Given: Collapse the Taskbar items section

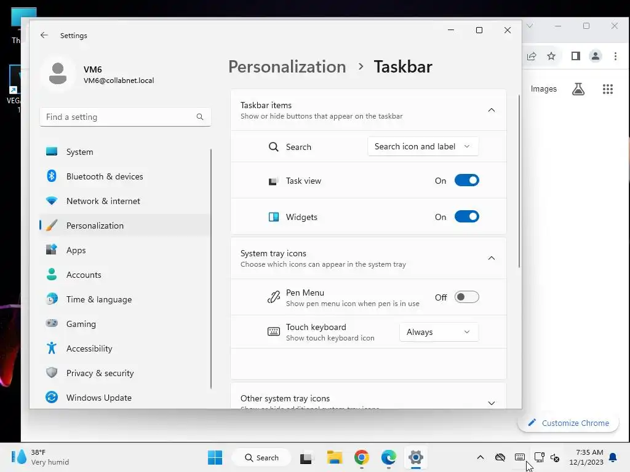Looking at the screenshot, I should pos(492,110).
